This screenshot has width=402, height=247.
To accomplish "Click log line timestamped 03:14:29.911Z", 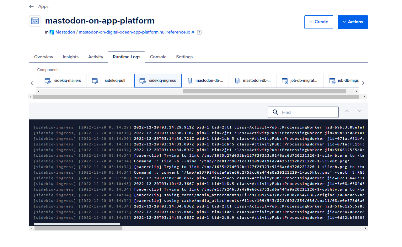I will 199,127.
